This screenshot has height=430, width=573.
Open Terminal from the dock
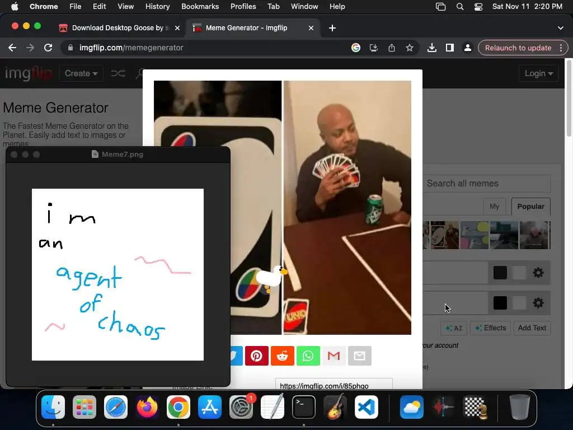[304, 407]
